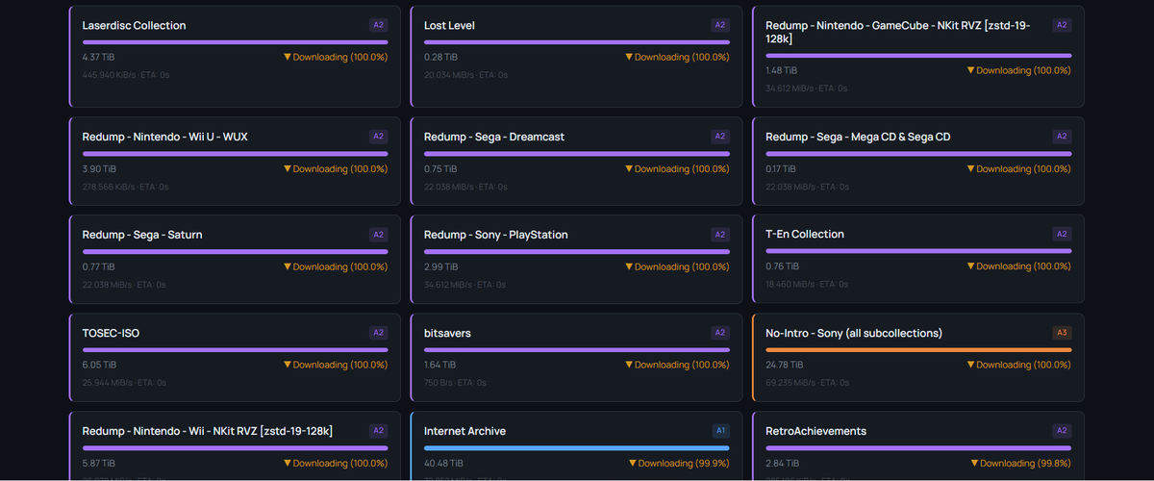Viewport: 1154px width, 481px height.
Task: Click the download arrow icon on GameCube card
Action: (970, 71)
